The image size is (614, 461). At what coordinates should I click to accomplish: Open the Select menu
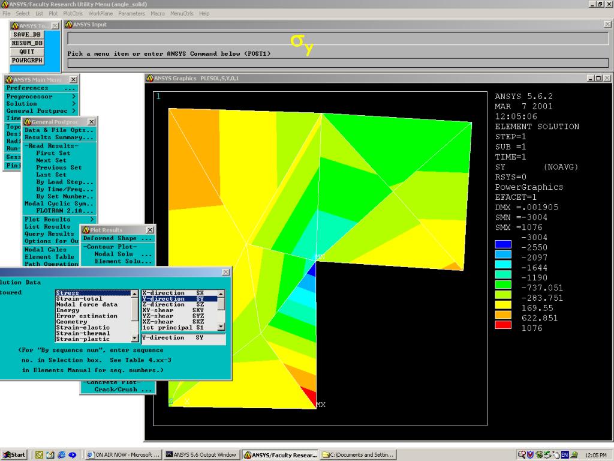[x=23, y=13]
